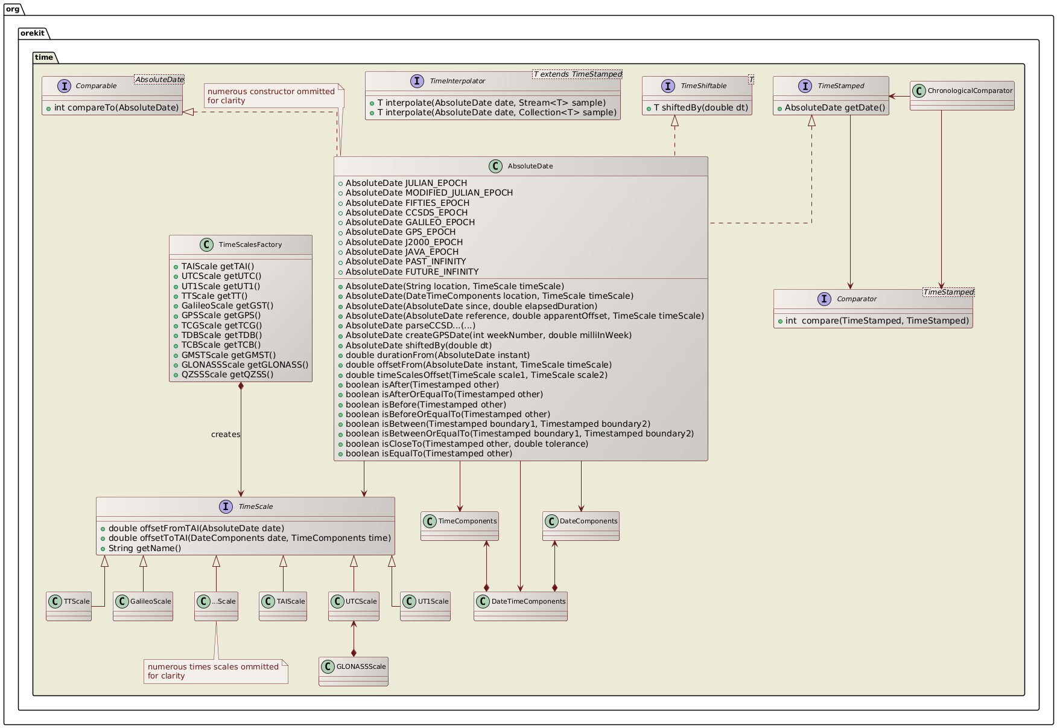The width and height of the screenshot is (1057, 728).
Task: Click the 'creates' label on the association
Action: pyautogui.click(x=226, y=434)
